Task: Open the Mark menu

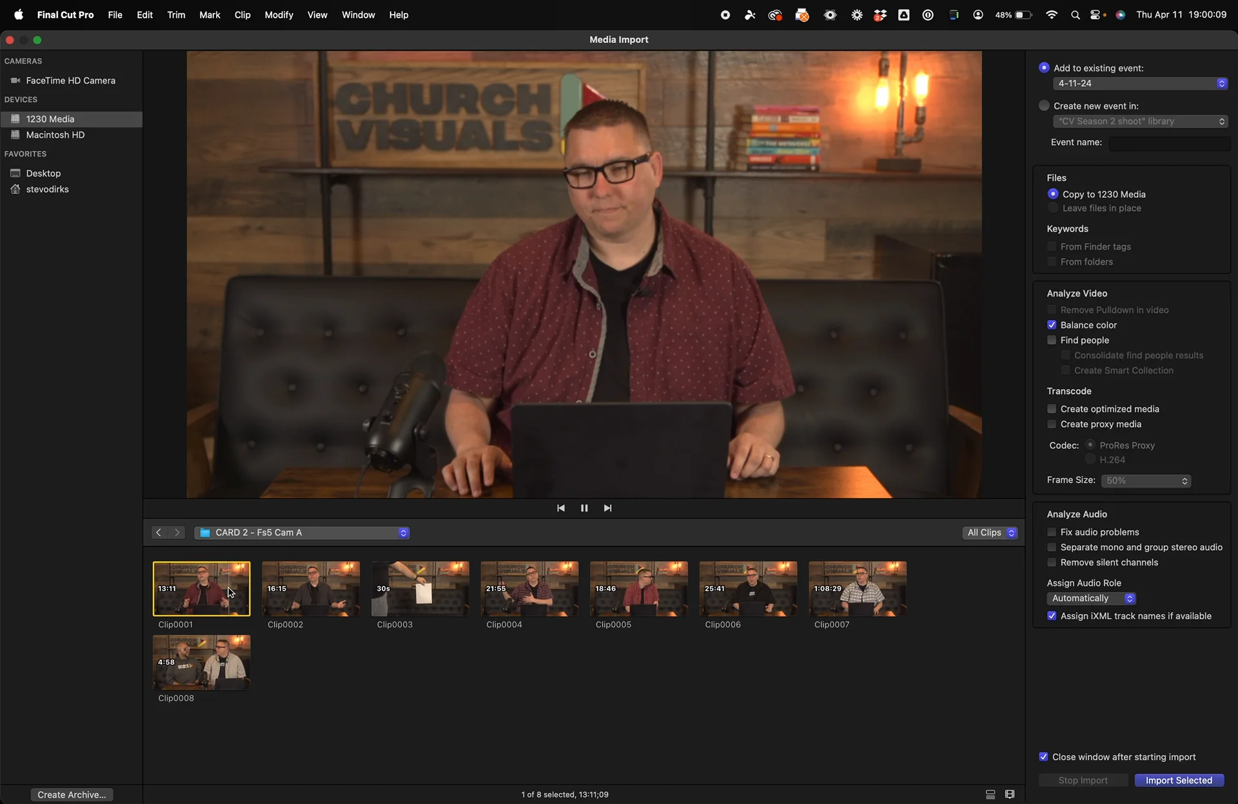Action: pos(210,15)
